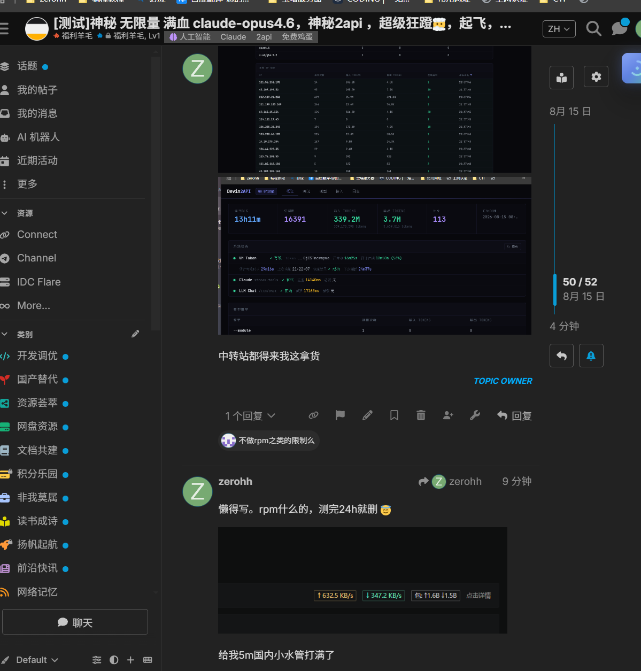Open the search magnifier icon
This screenshot has width=641, height=671.
point(593,28)
